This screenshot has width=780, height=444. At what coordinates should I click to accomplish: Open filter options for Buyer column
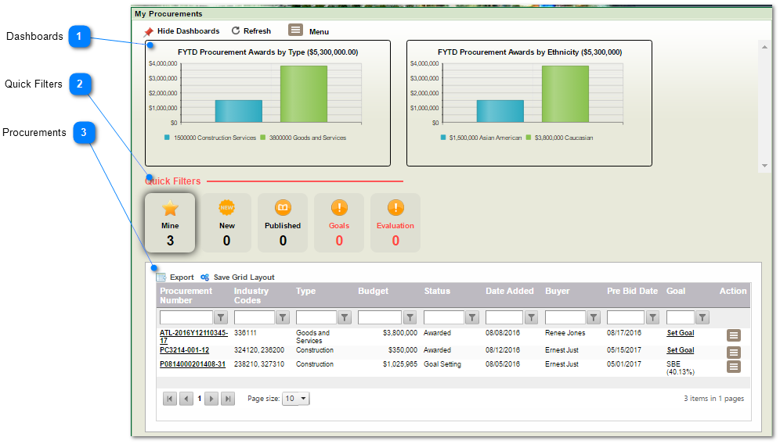(593, 317)
